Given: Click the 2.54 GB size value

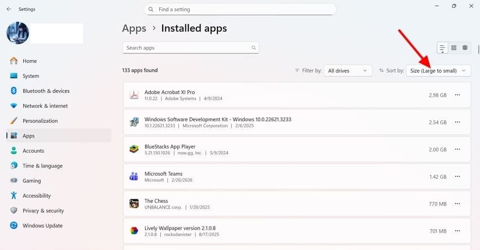Looking at the screenshot, I should coord(438,122).
